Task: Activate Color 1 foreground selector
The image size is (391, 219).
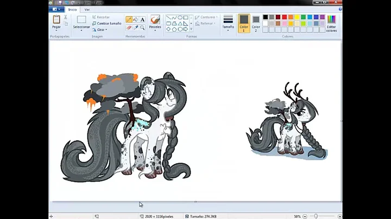Action: click(x=244, y=23)
